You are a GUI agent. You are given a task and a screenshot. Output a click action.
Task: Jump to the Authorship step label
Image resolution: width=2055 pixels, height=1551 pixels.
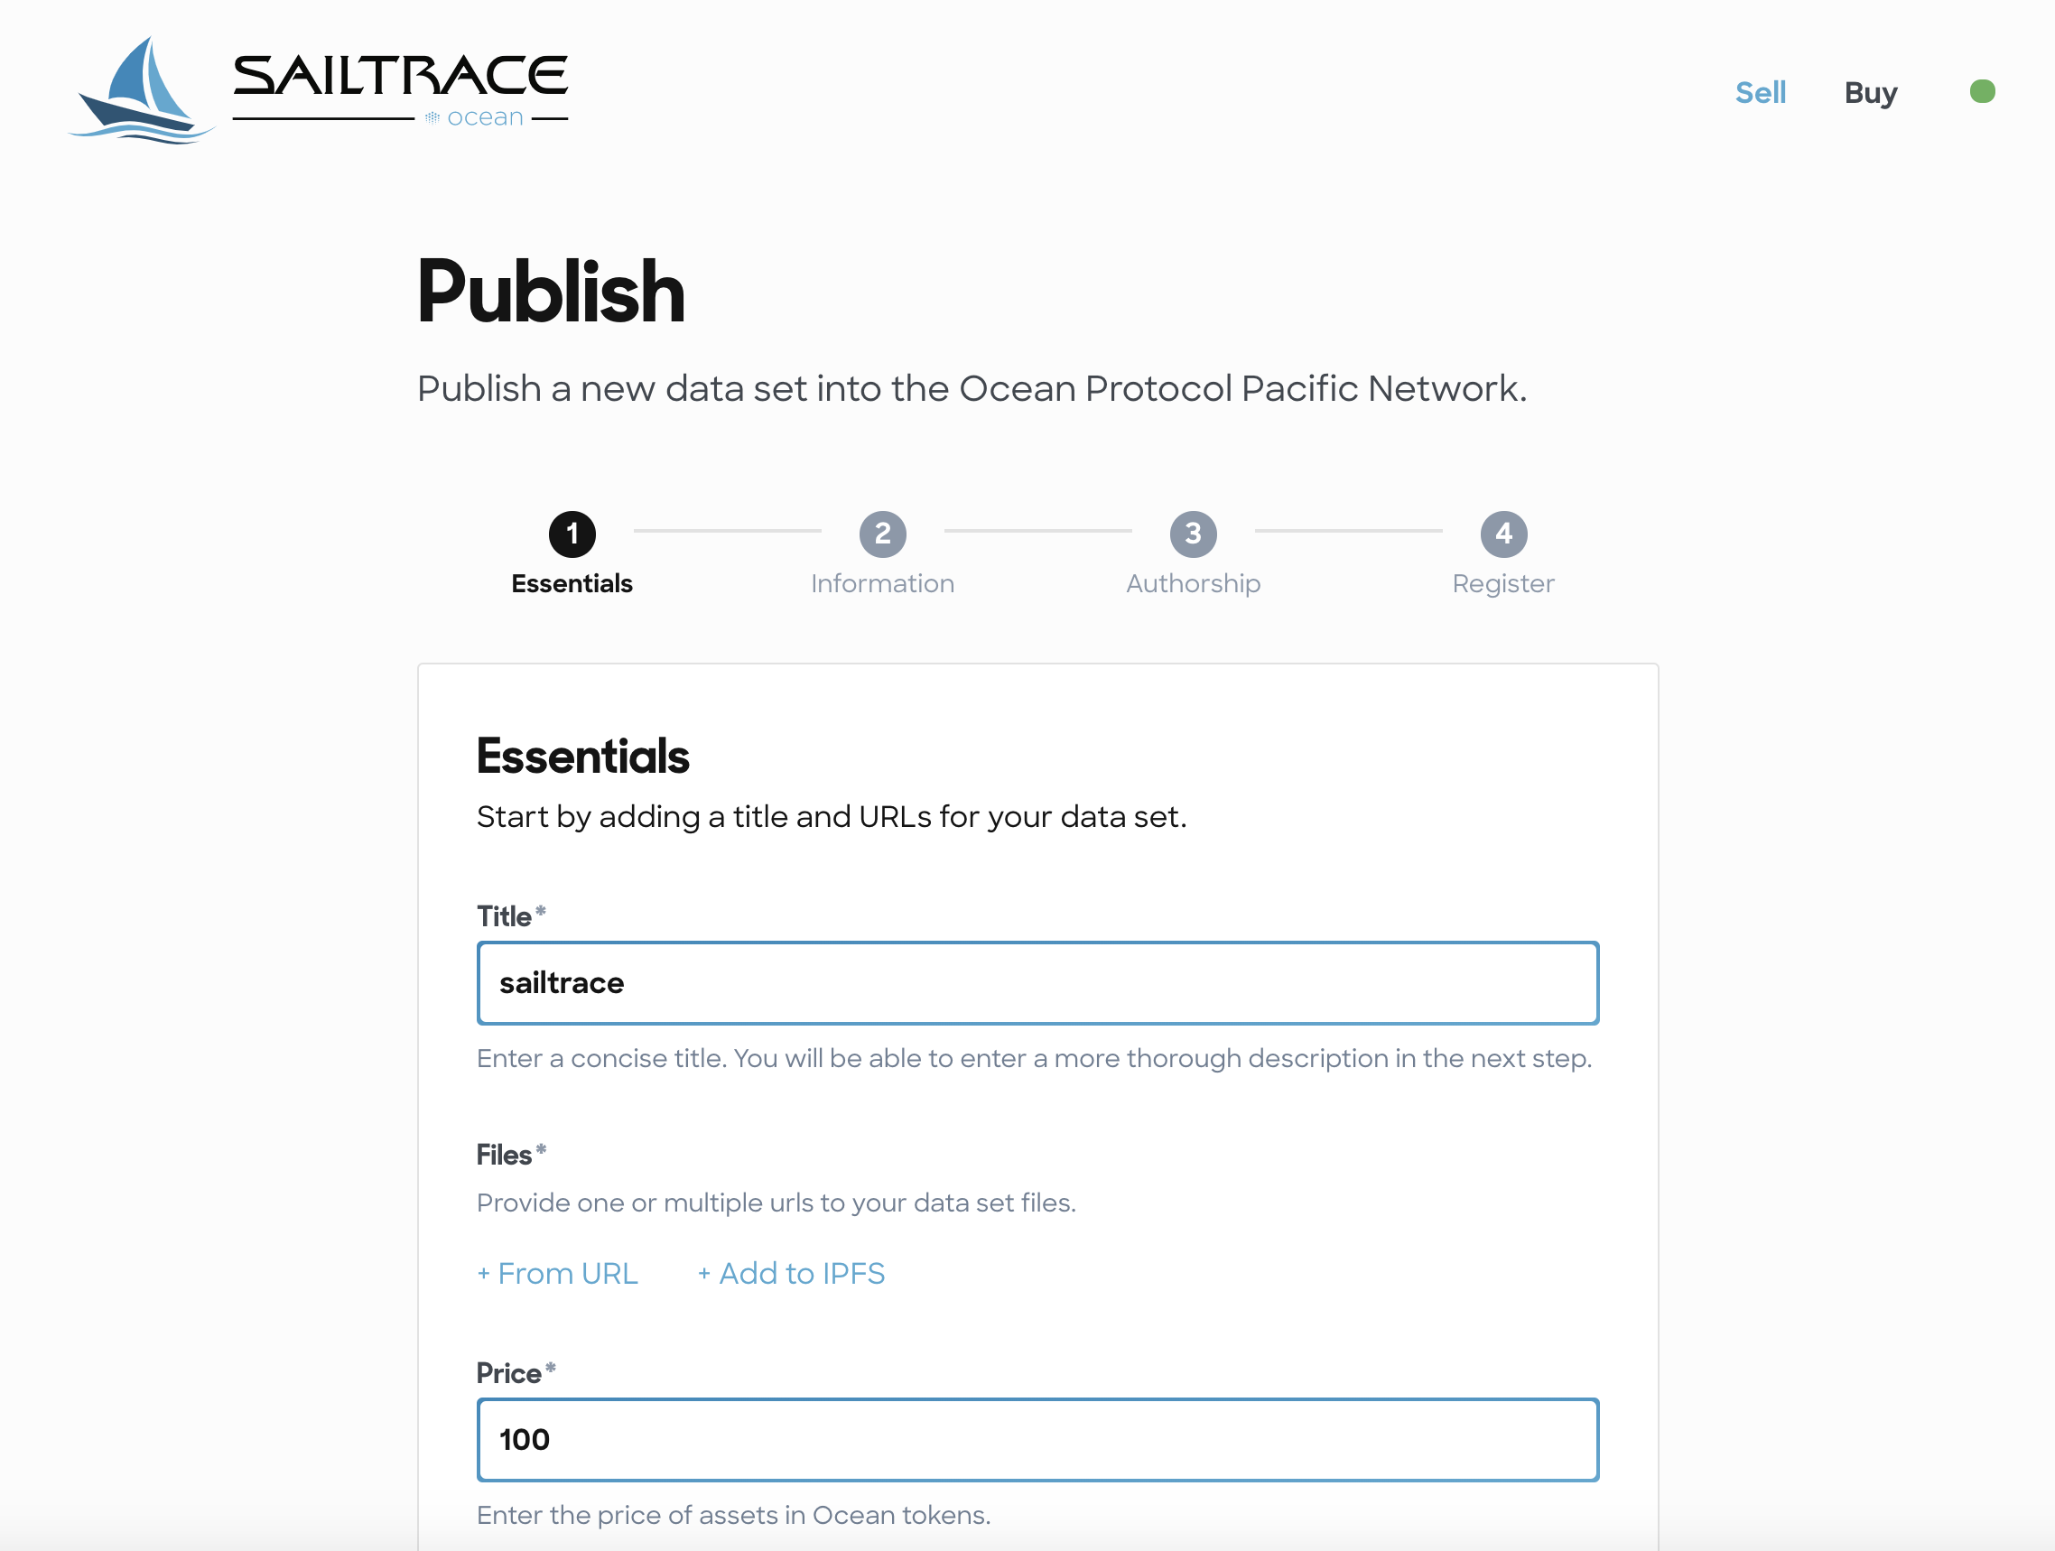[x=1192, y=583]
